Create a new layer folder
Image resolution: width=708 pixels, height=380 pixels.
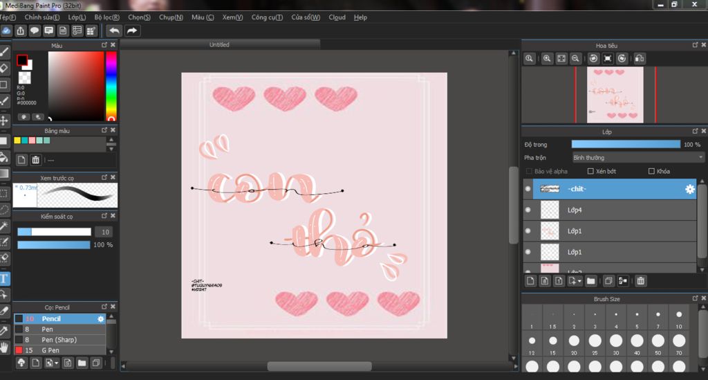pos(590,281)
